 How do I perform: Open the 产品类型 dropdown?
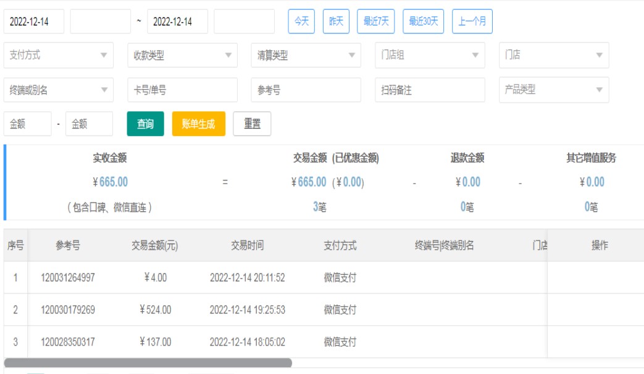point(554,90)
